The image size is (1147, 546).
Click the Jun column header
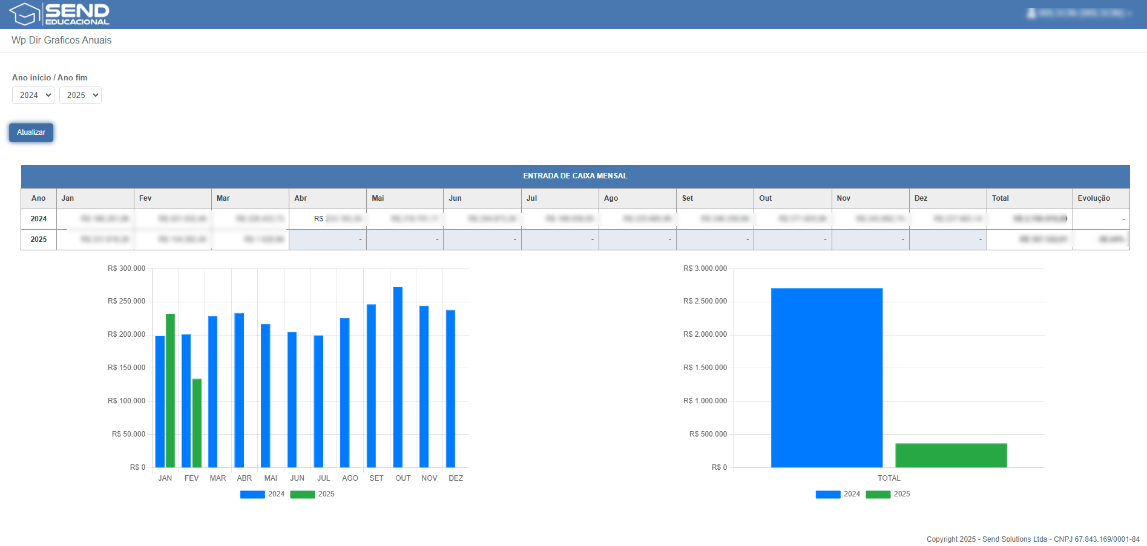click(x=482, y=198)
